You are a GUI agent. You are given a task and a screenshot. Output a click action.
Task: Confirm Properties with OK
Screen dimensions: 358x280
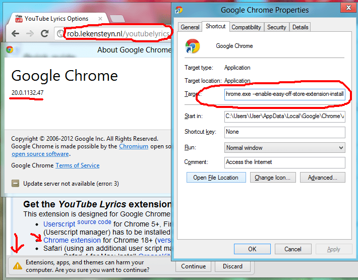click(252, 249)
